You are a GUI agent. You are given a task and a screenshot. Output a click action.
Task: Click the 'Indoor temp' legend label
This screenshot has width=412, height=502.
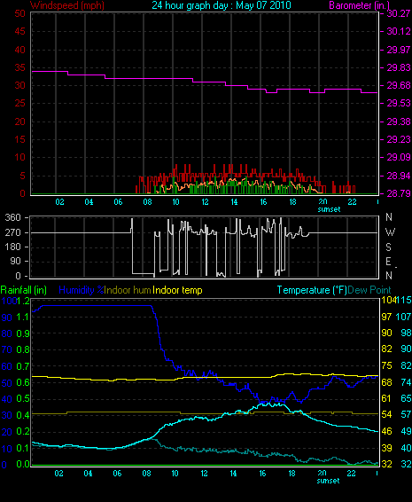[x=177, y=290]
